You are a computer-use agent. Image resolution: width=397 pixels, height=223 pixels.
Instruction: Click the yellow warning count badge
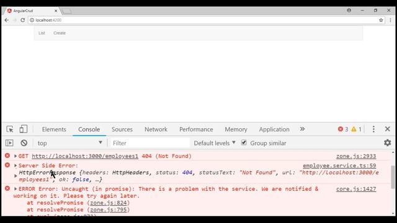point(356,129)
